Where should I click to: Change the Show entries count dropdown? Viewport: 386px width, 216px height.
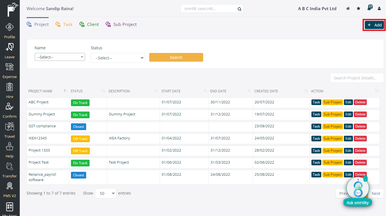[x=105, y=193]
